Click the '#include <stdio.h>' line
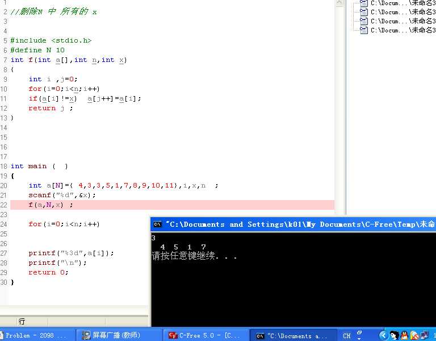Screen dimensions: 436x341 click(51, 41)
